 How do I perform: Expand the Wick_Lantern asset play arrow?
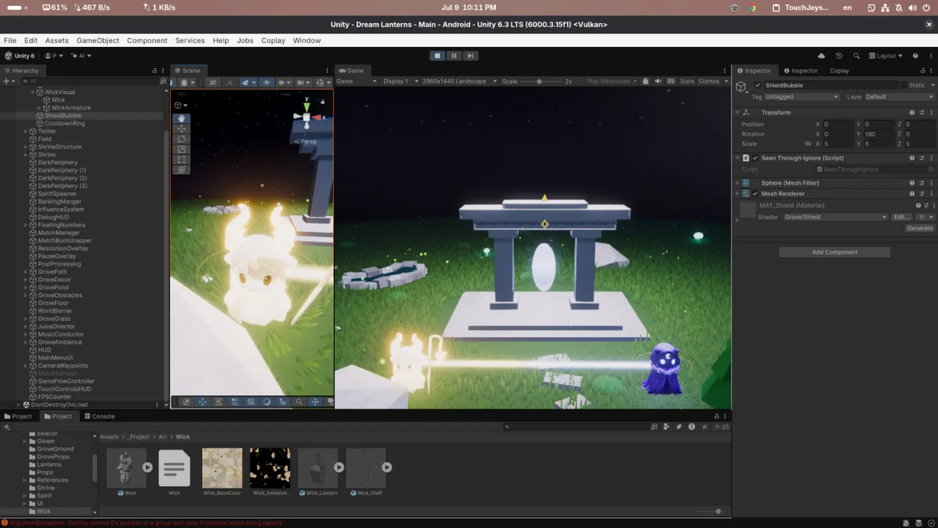(339, 467)
